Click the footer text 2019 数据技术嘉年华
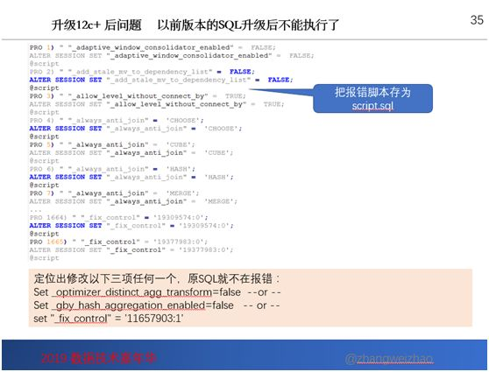 (x=98, y=358)
